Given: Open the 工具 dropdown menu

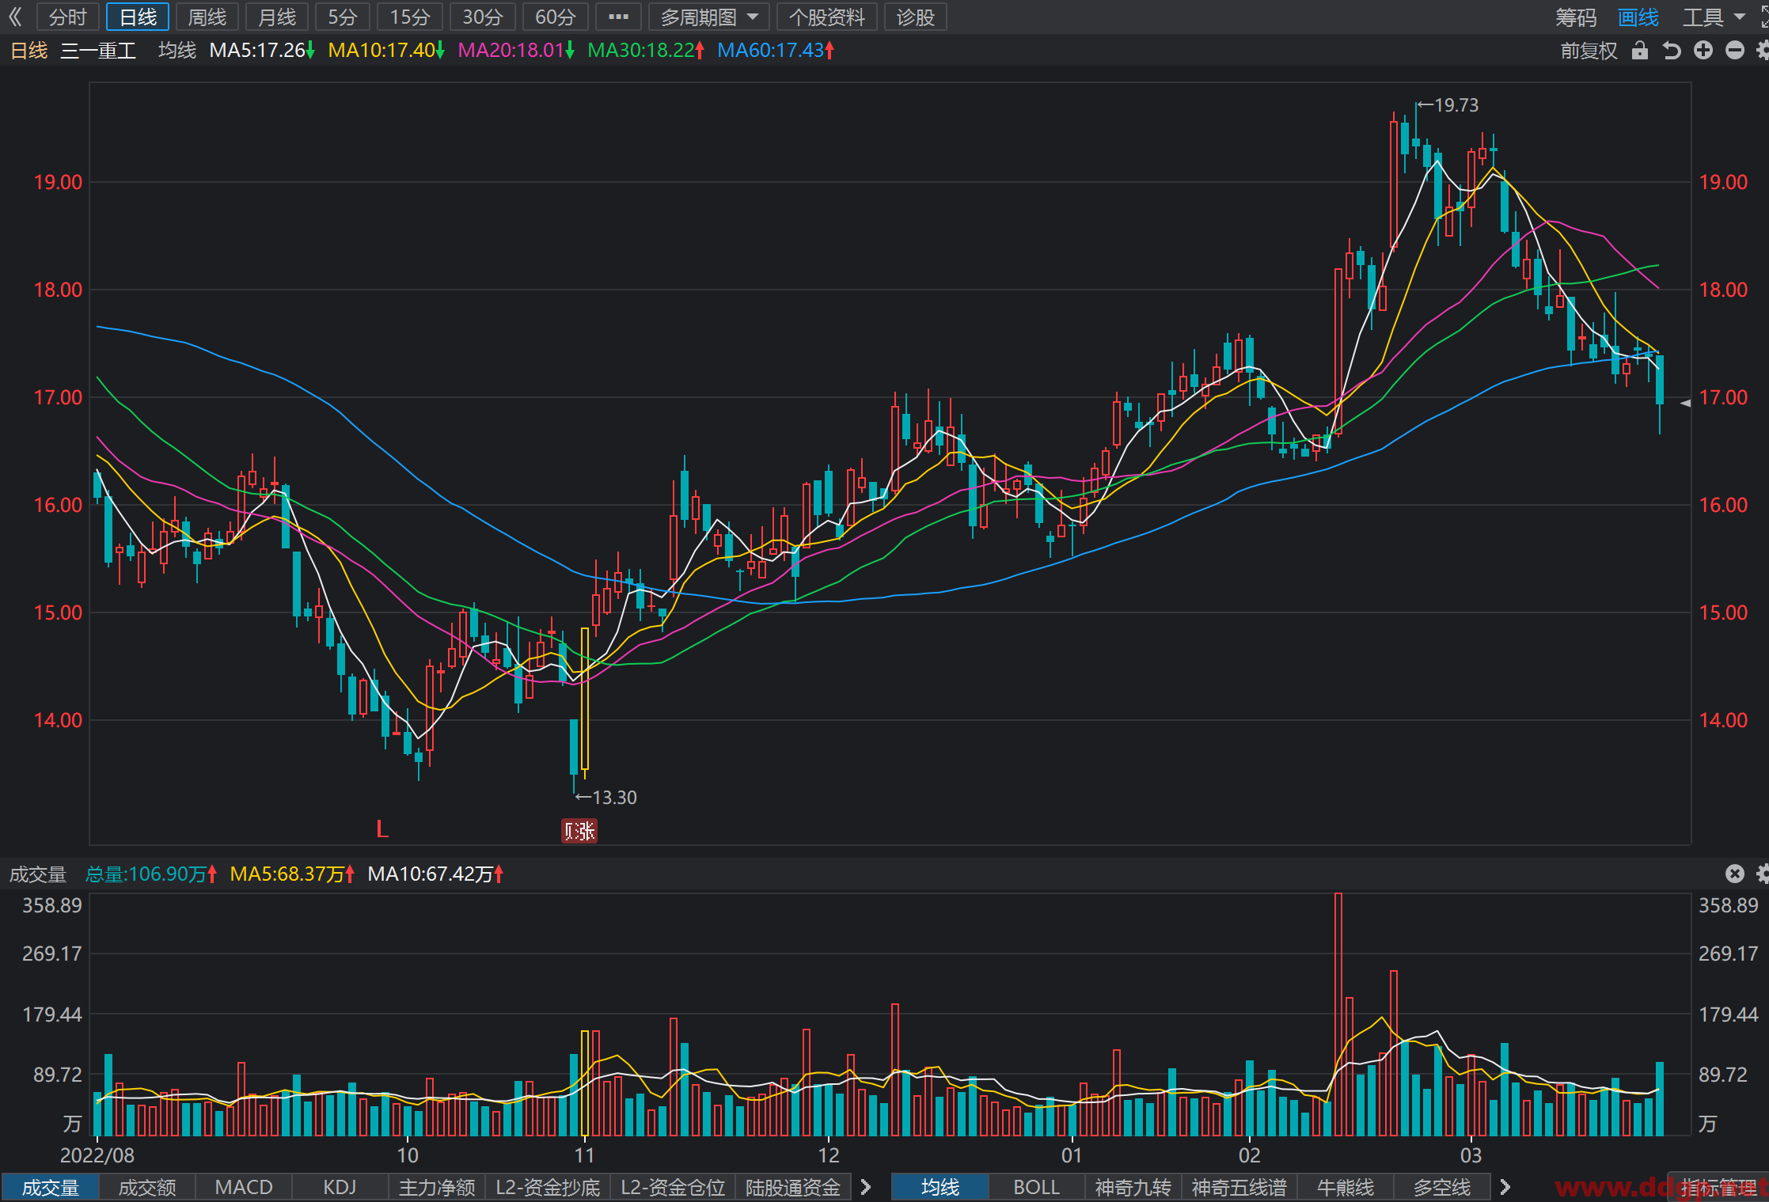Looking at the screenshot, I should point(1714,17).
